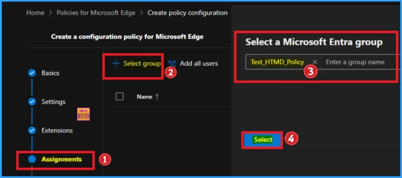The image size is (402, 178).
Task: Click the ascending sort arrow next to Name
Action: coord(157,97)
